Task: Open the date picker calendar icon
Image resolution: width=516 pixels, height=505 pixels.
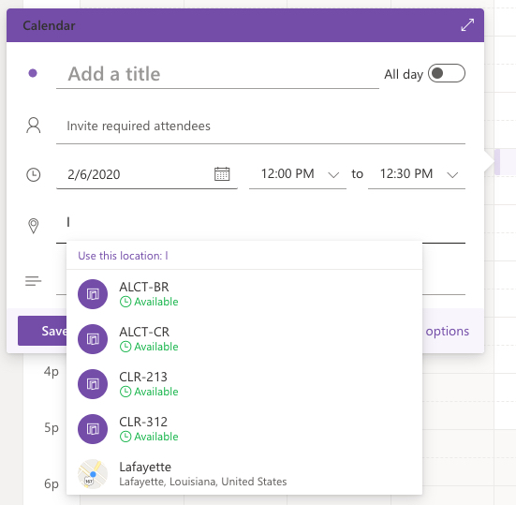Action: [222, 174]
